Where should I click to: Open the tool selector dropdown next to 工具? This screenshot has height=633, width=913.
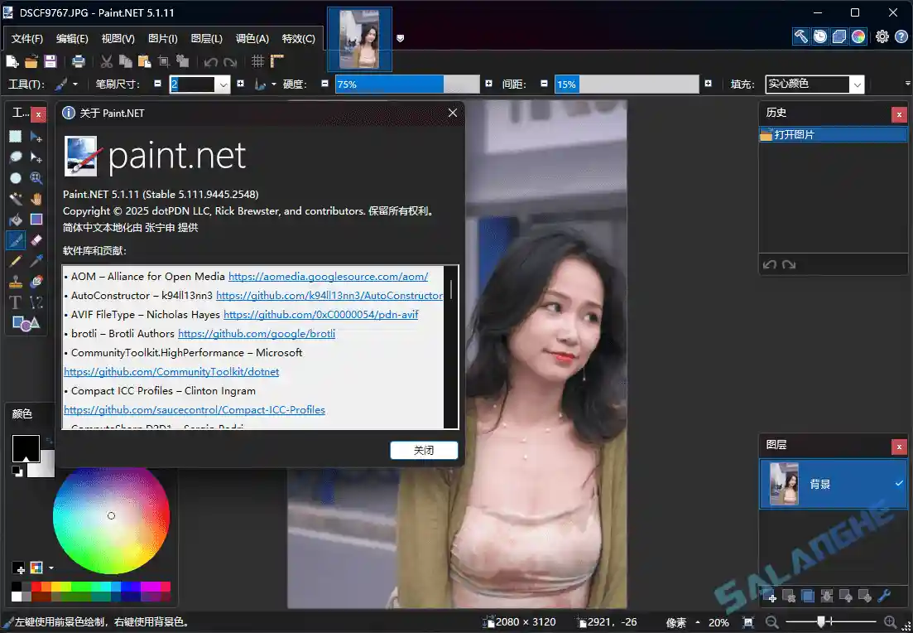[x=74, y=84]
